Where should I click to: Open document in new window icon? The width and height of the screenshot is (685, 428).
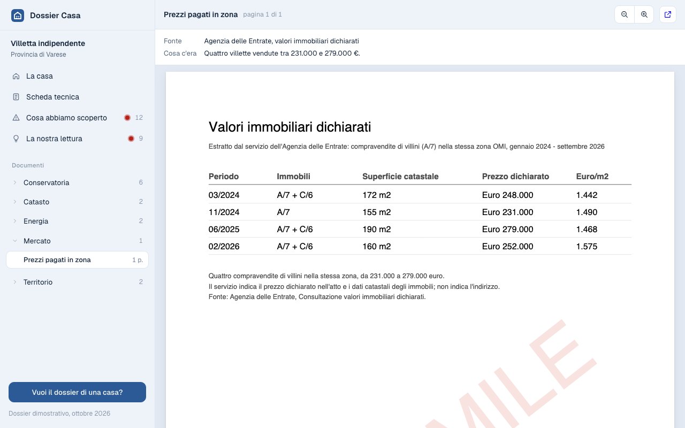(x=668, y=15)
